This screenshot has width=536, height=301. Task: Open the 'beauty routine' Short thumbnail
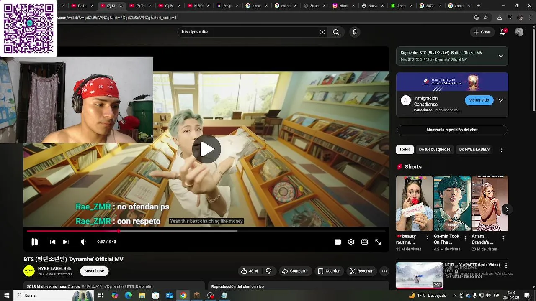tap(414, 204)
